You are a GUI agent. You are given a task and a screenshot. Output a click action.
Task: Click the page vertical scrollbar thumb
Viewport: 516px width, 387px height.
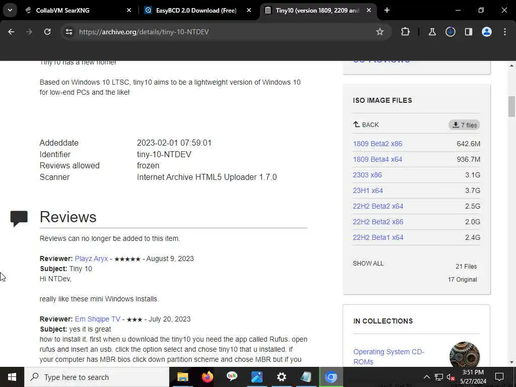coord(511,106)
